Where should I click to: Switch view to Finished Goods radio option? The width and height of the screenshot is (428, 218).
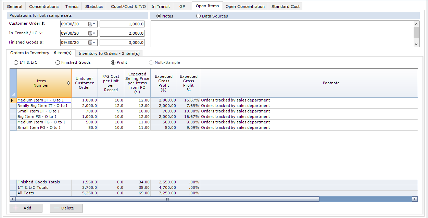tap(58, 62)
